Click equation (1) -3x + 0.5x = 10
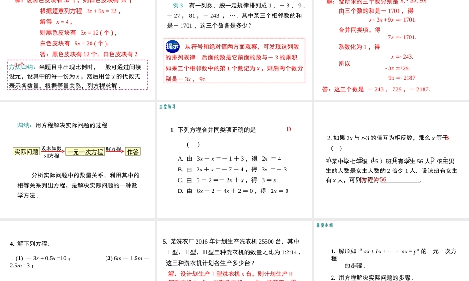Image resolution: width=469 pixels, height=281 pixels. tap(43, 259)
